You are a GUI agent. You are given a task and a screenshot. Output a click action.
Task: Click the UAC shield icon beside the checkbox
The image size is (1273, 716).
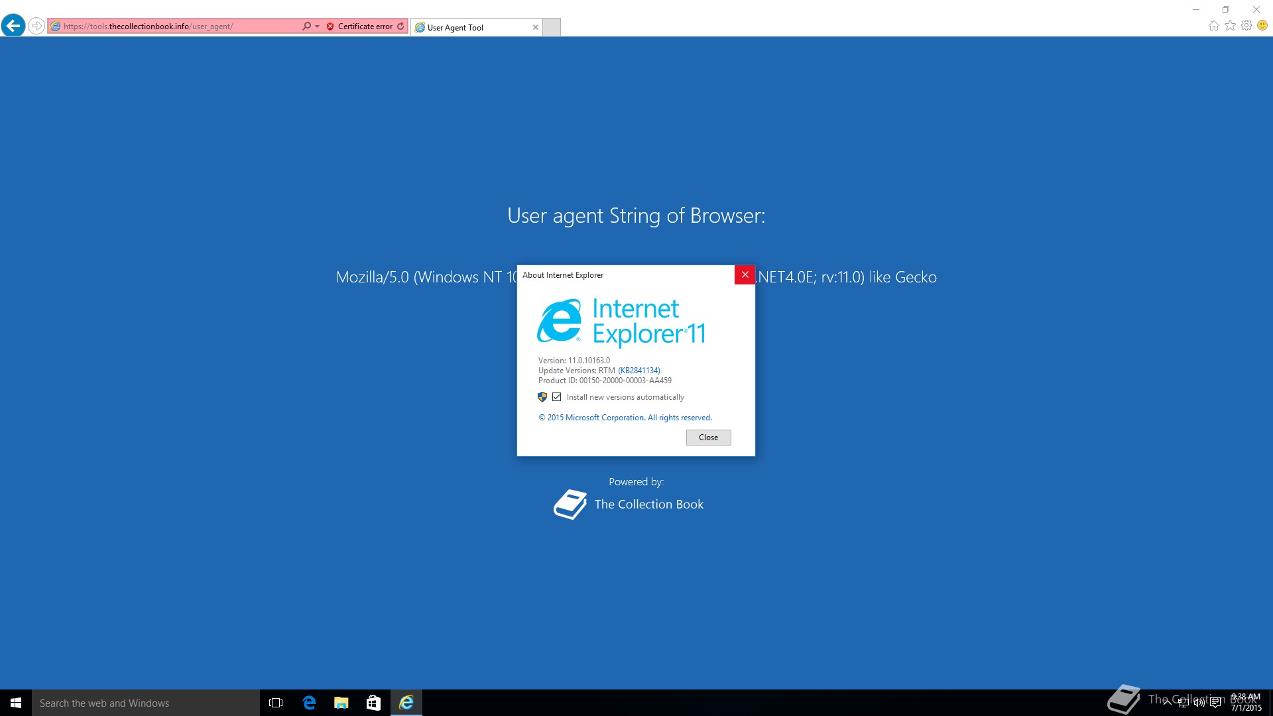click(x=542, y=397)
